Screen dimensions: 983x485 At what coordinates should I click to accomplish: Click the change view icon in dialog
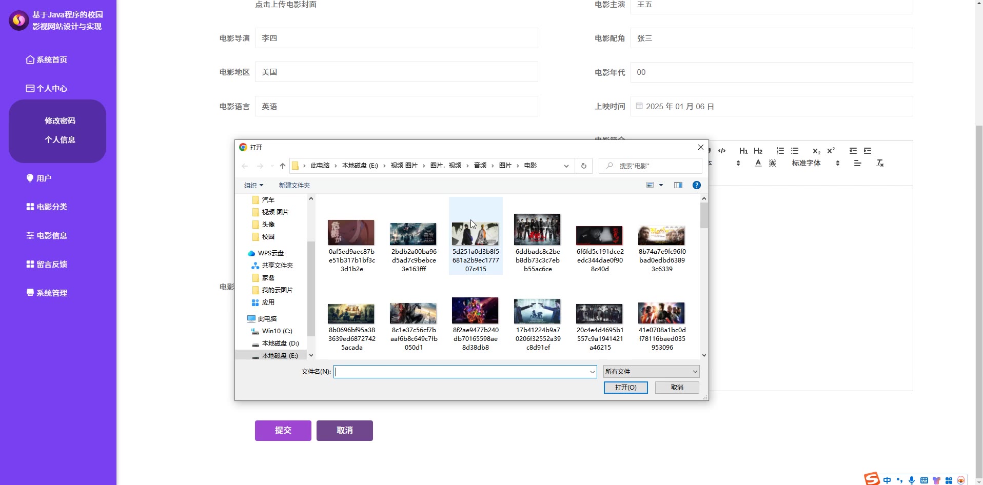click(x=650, y=185)
